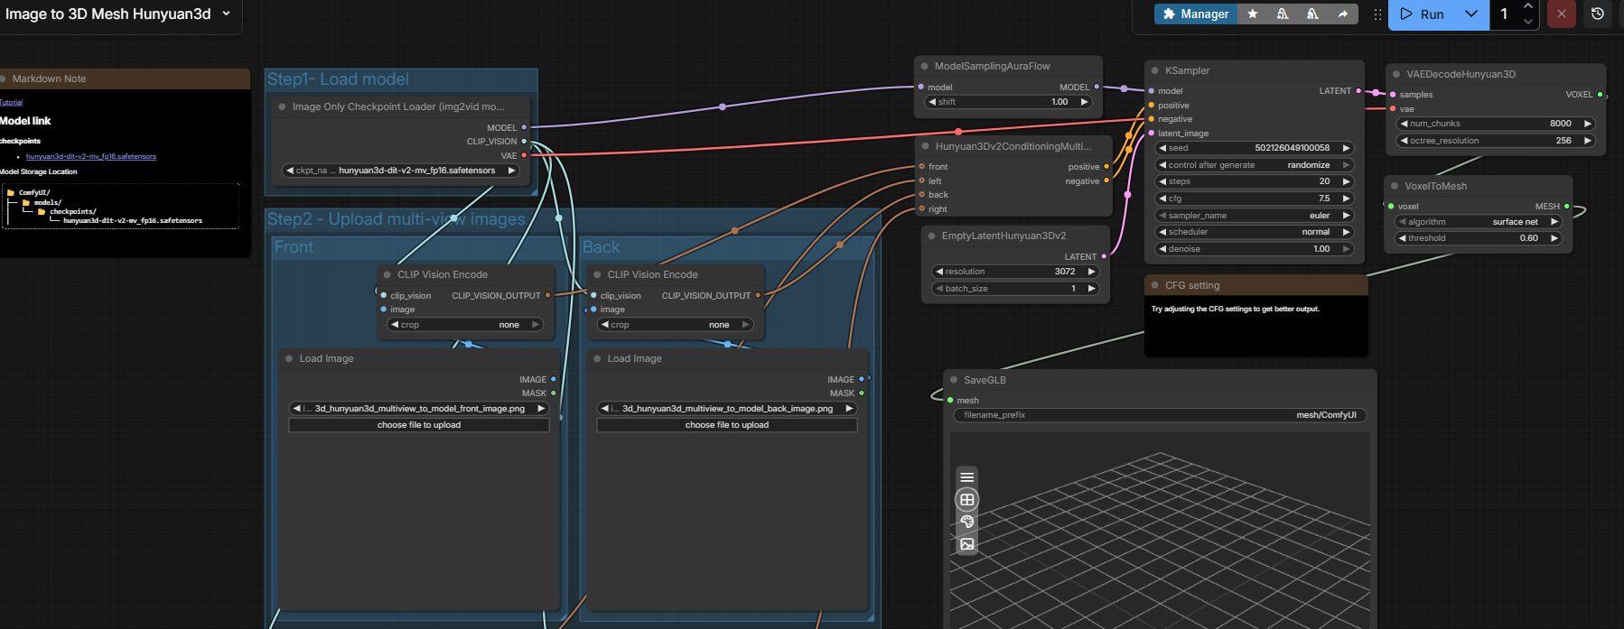This screenshot has width=1624, height=629.
Task: Cancel the current run with the red X
Action: pyautogui.click(x=1562, y=14)
